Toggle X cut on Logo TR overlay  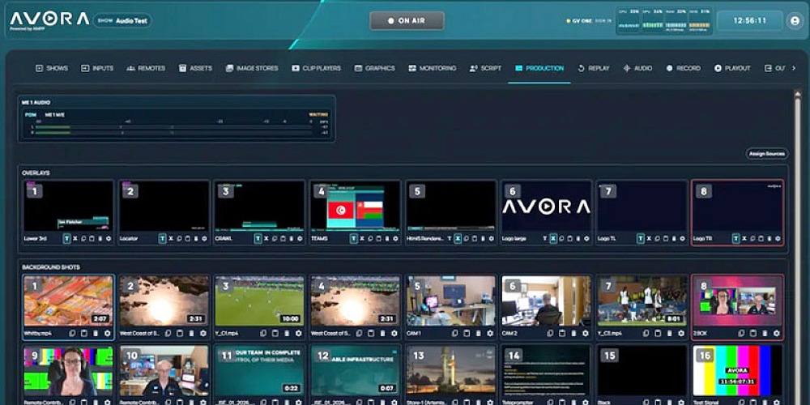[x=744, y=239]
